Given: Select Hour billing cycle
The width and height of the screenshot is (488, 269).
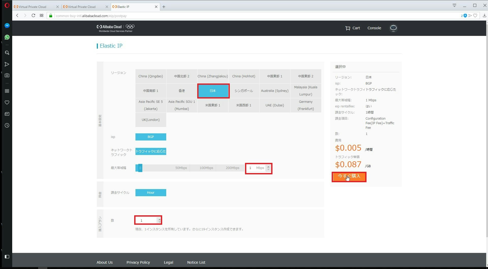Looking at the screenshot, I should [151, 193].
